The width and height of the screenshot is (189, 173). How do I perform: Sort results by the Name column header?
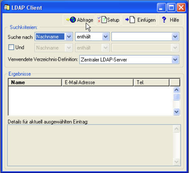pos(35,82)
